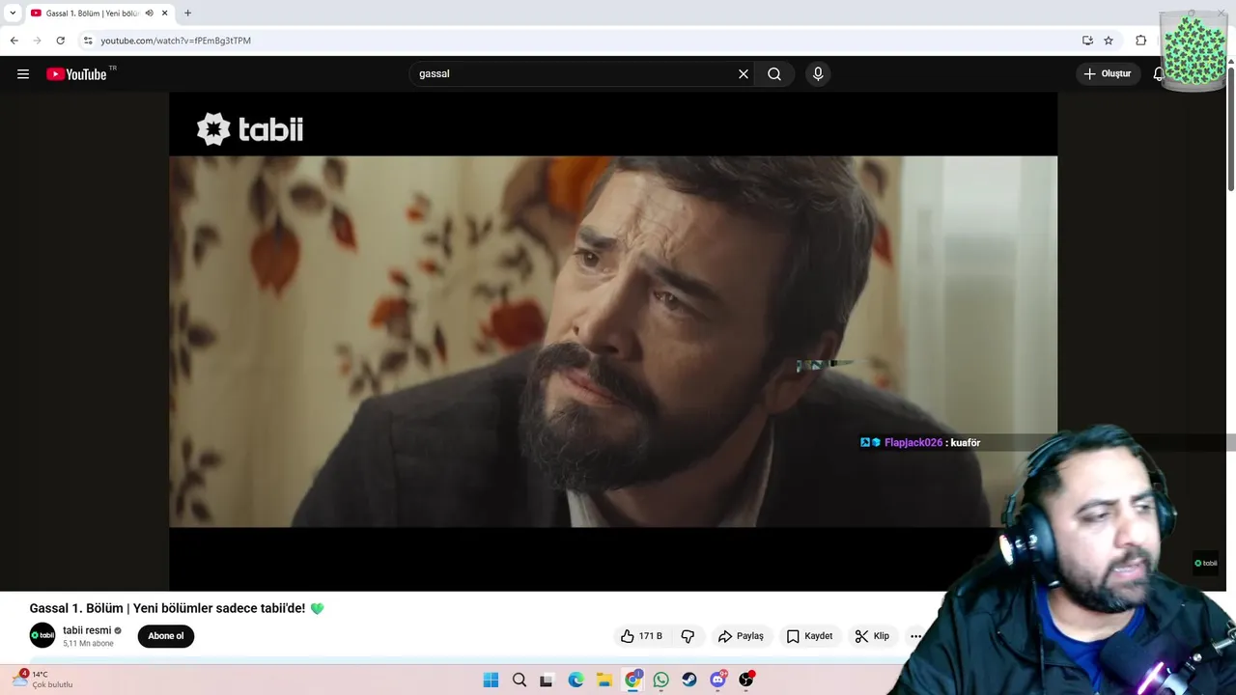
Task: Open the browser extensions puzzle icon
Action: pyautogui.click(x=1141, y=41)
